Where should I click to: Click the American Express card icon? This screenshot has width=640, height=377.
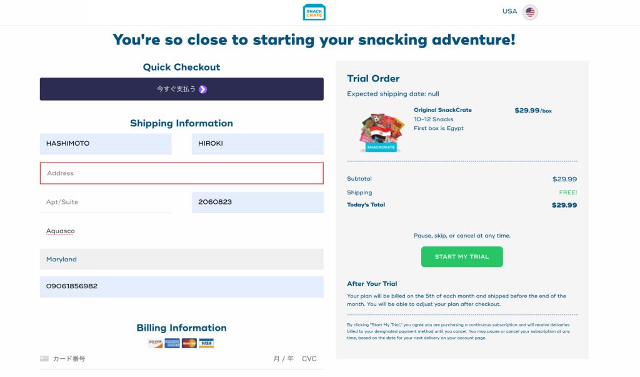coord(172,343)
